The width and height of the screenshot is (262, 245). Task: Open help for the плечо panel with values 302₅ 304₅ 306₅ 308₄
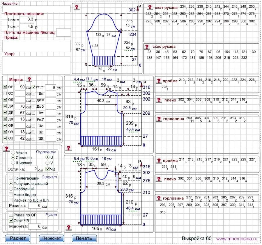click(159, 179)
